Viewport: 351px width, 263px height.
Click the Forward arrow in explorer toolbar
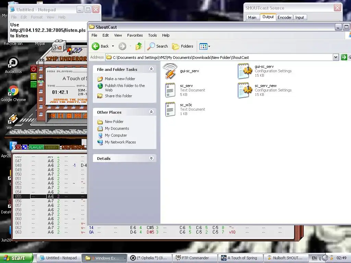click(122, 46)
